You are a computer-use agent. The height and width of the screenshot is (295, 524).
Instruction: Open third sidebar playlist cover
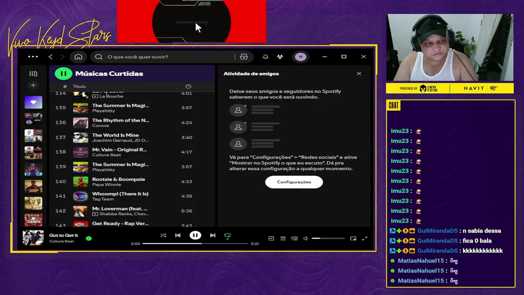[33, 136]
